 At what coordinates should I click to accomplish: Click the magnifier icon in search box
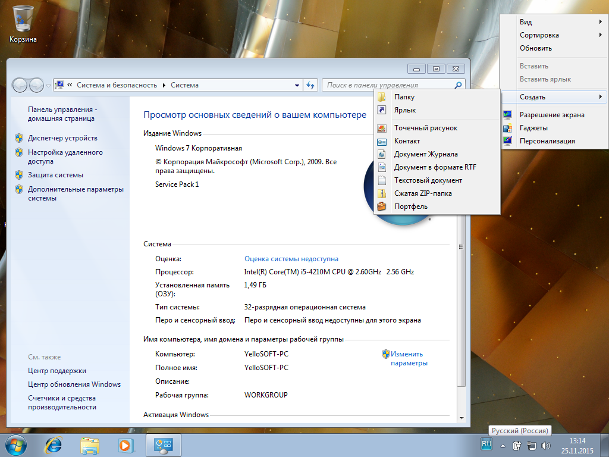(x=458, y=84)
